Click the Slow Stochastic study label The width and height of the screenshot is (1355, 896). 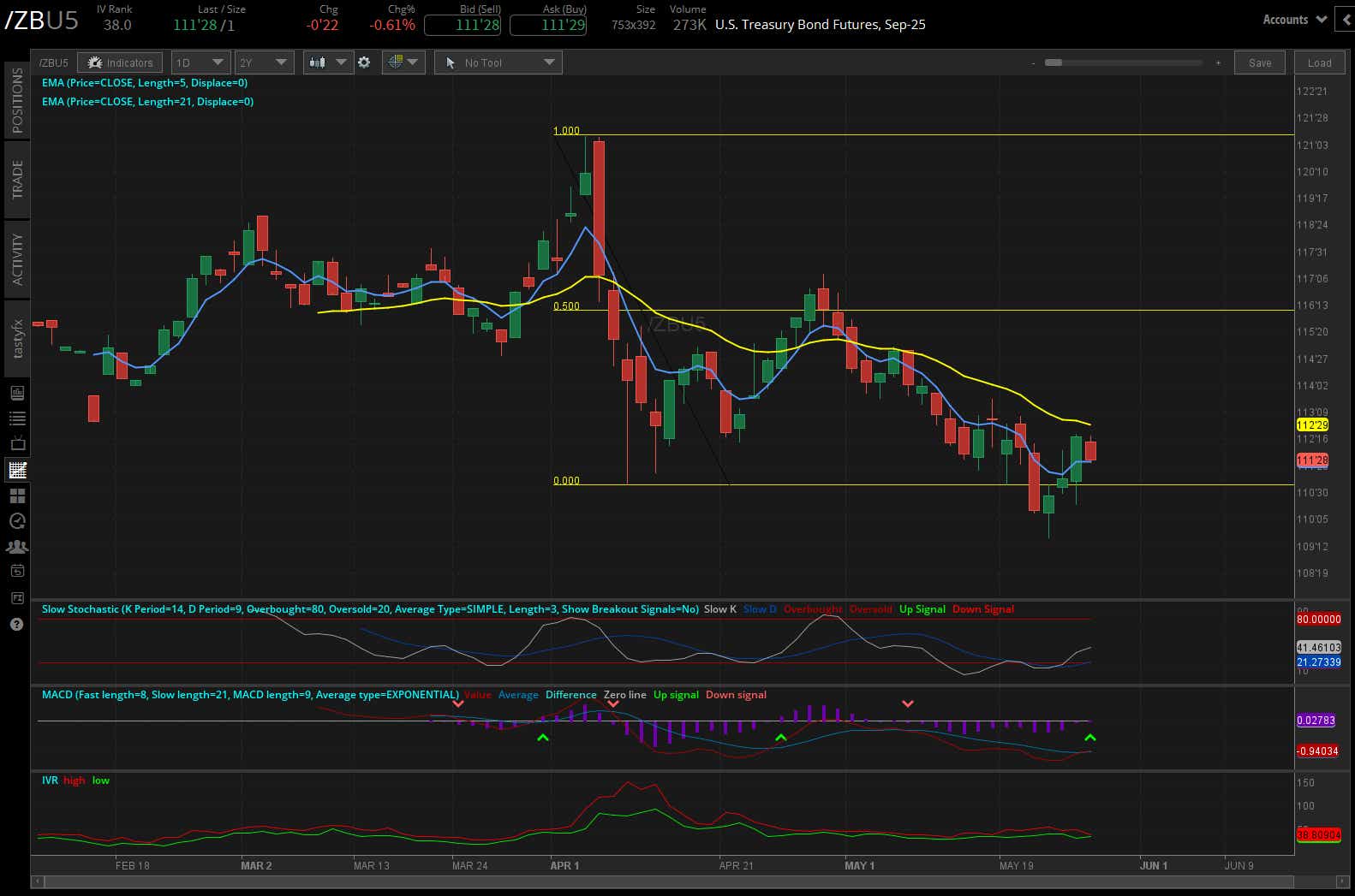pos(370,609)
